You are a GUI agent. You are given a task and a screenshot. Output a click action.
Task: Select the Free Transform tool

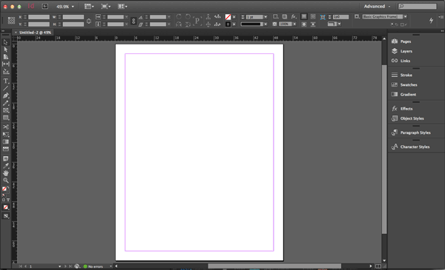[x=6, y=134]
